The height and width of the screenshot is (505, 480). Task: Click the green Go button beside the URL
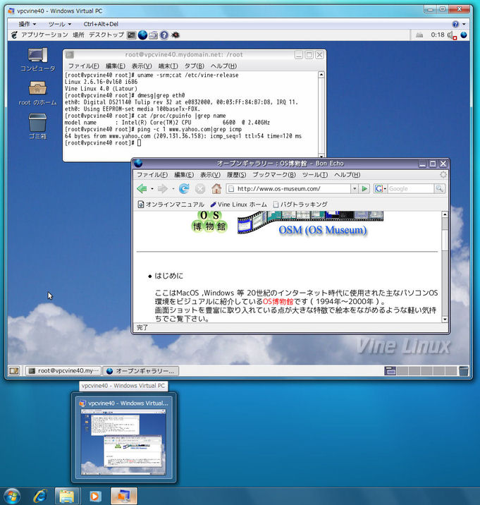[x=364, y=188]
